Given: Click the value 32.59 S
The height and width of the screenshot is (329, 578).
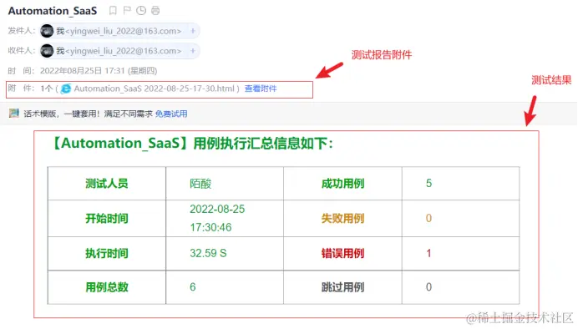Looking at the screenshot, I should tap(208, 254).
